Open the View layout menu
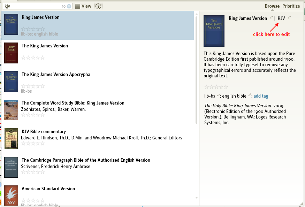305x207 pixels. pos(83,6)
